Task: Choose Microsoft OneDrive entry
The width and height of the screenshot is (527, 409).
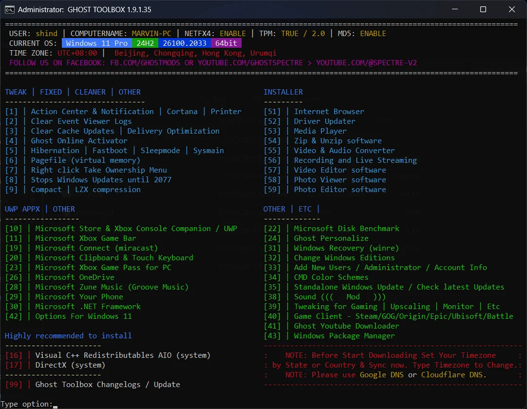Action: 60,277
